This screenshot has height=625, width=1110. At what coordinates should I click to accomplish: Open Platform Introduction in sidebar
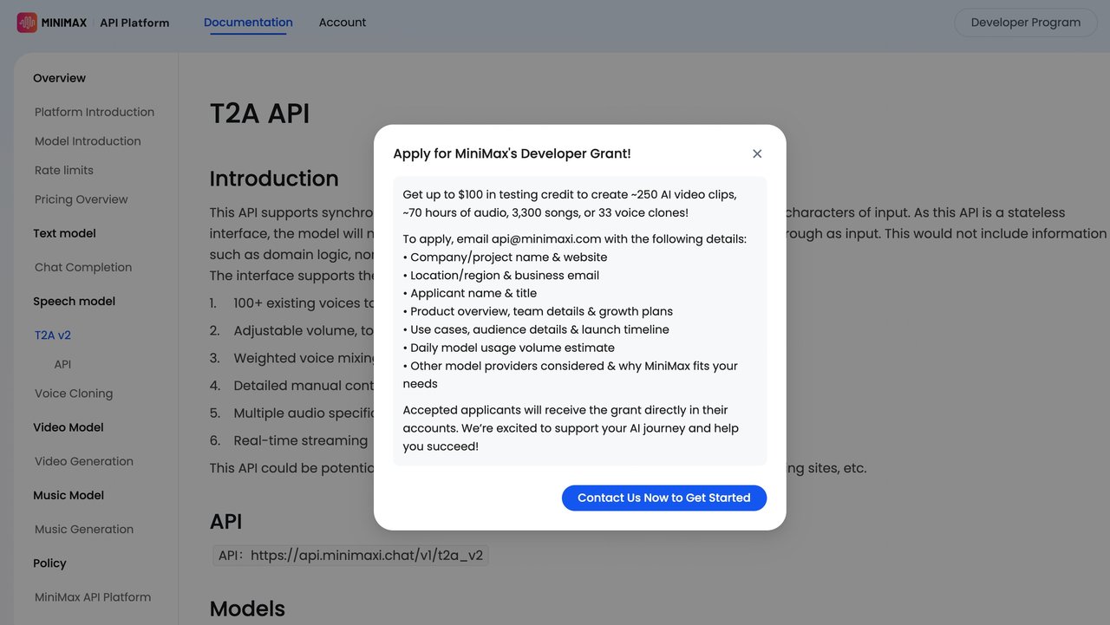click(x=95, y=112)
